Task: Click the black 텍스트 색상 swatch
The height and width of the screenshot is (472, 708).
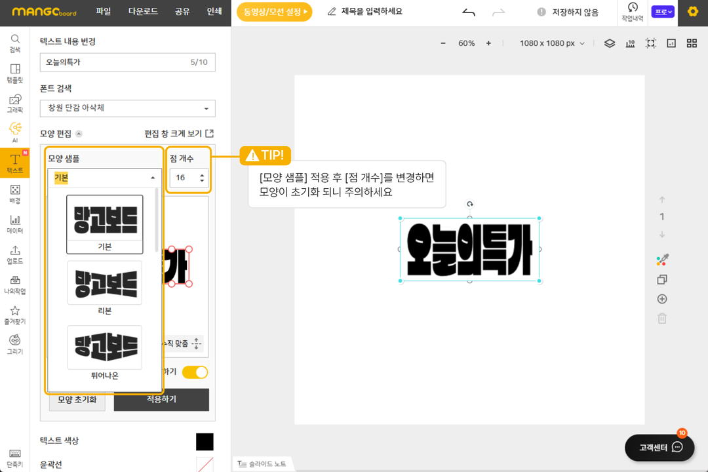Action: point(205,441)
